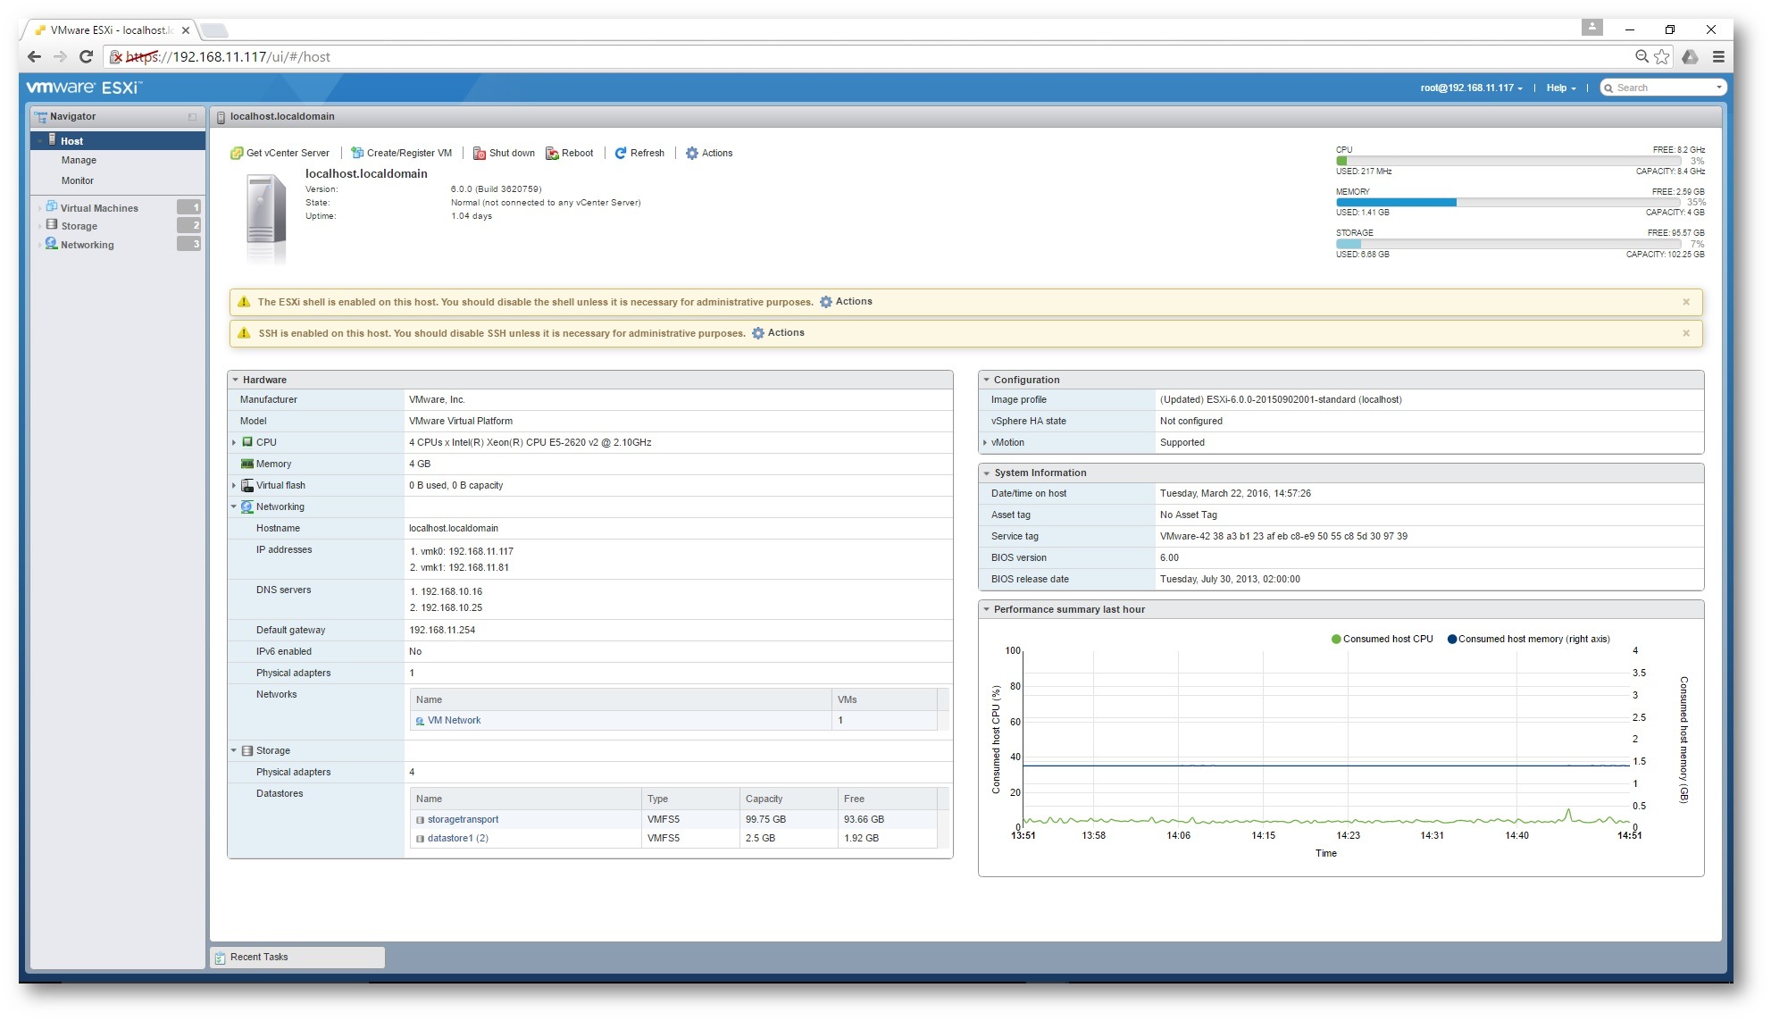Open Virtual Machines in Navigator

pyautogui.click(x=99, y=208)
